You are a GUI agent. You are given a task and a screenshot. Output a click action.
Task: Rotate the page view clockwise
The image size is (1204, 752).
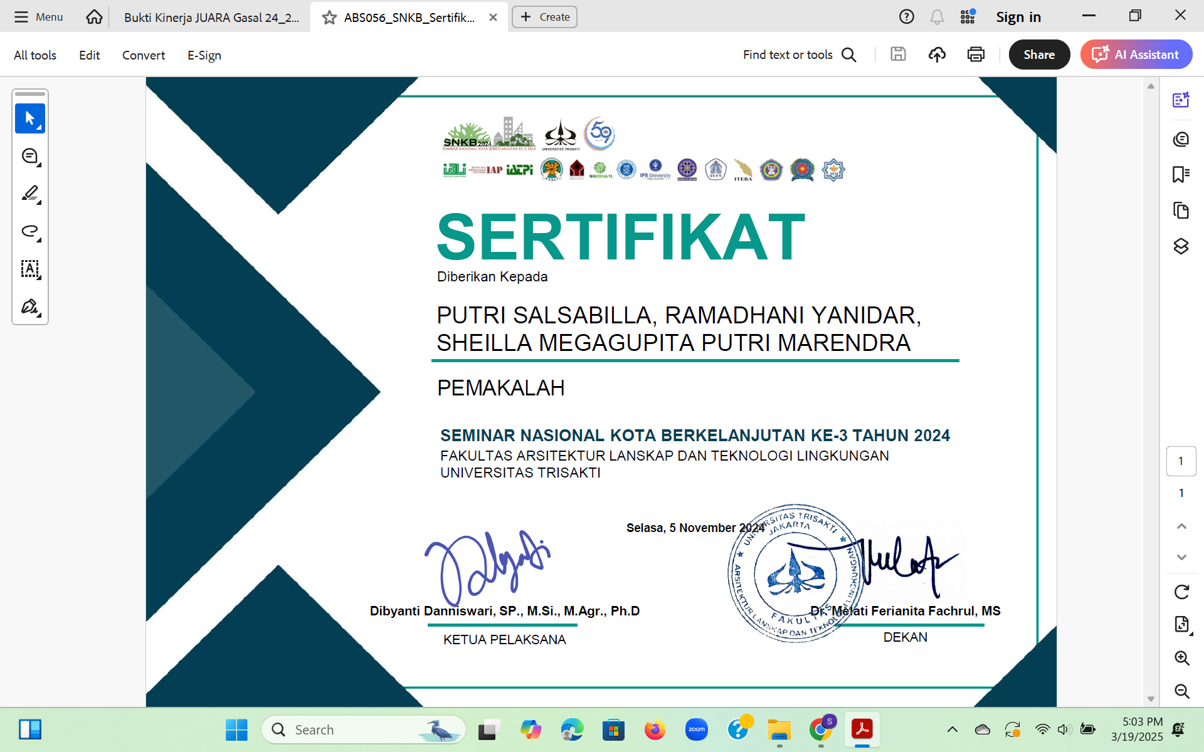(x=1181, y=592)
